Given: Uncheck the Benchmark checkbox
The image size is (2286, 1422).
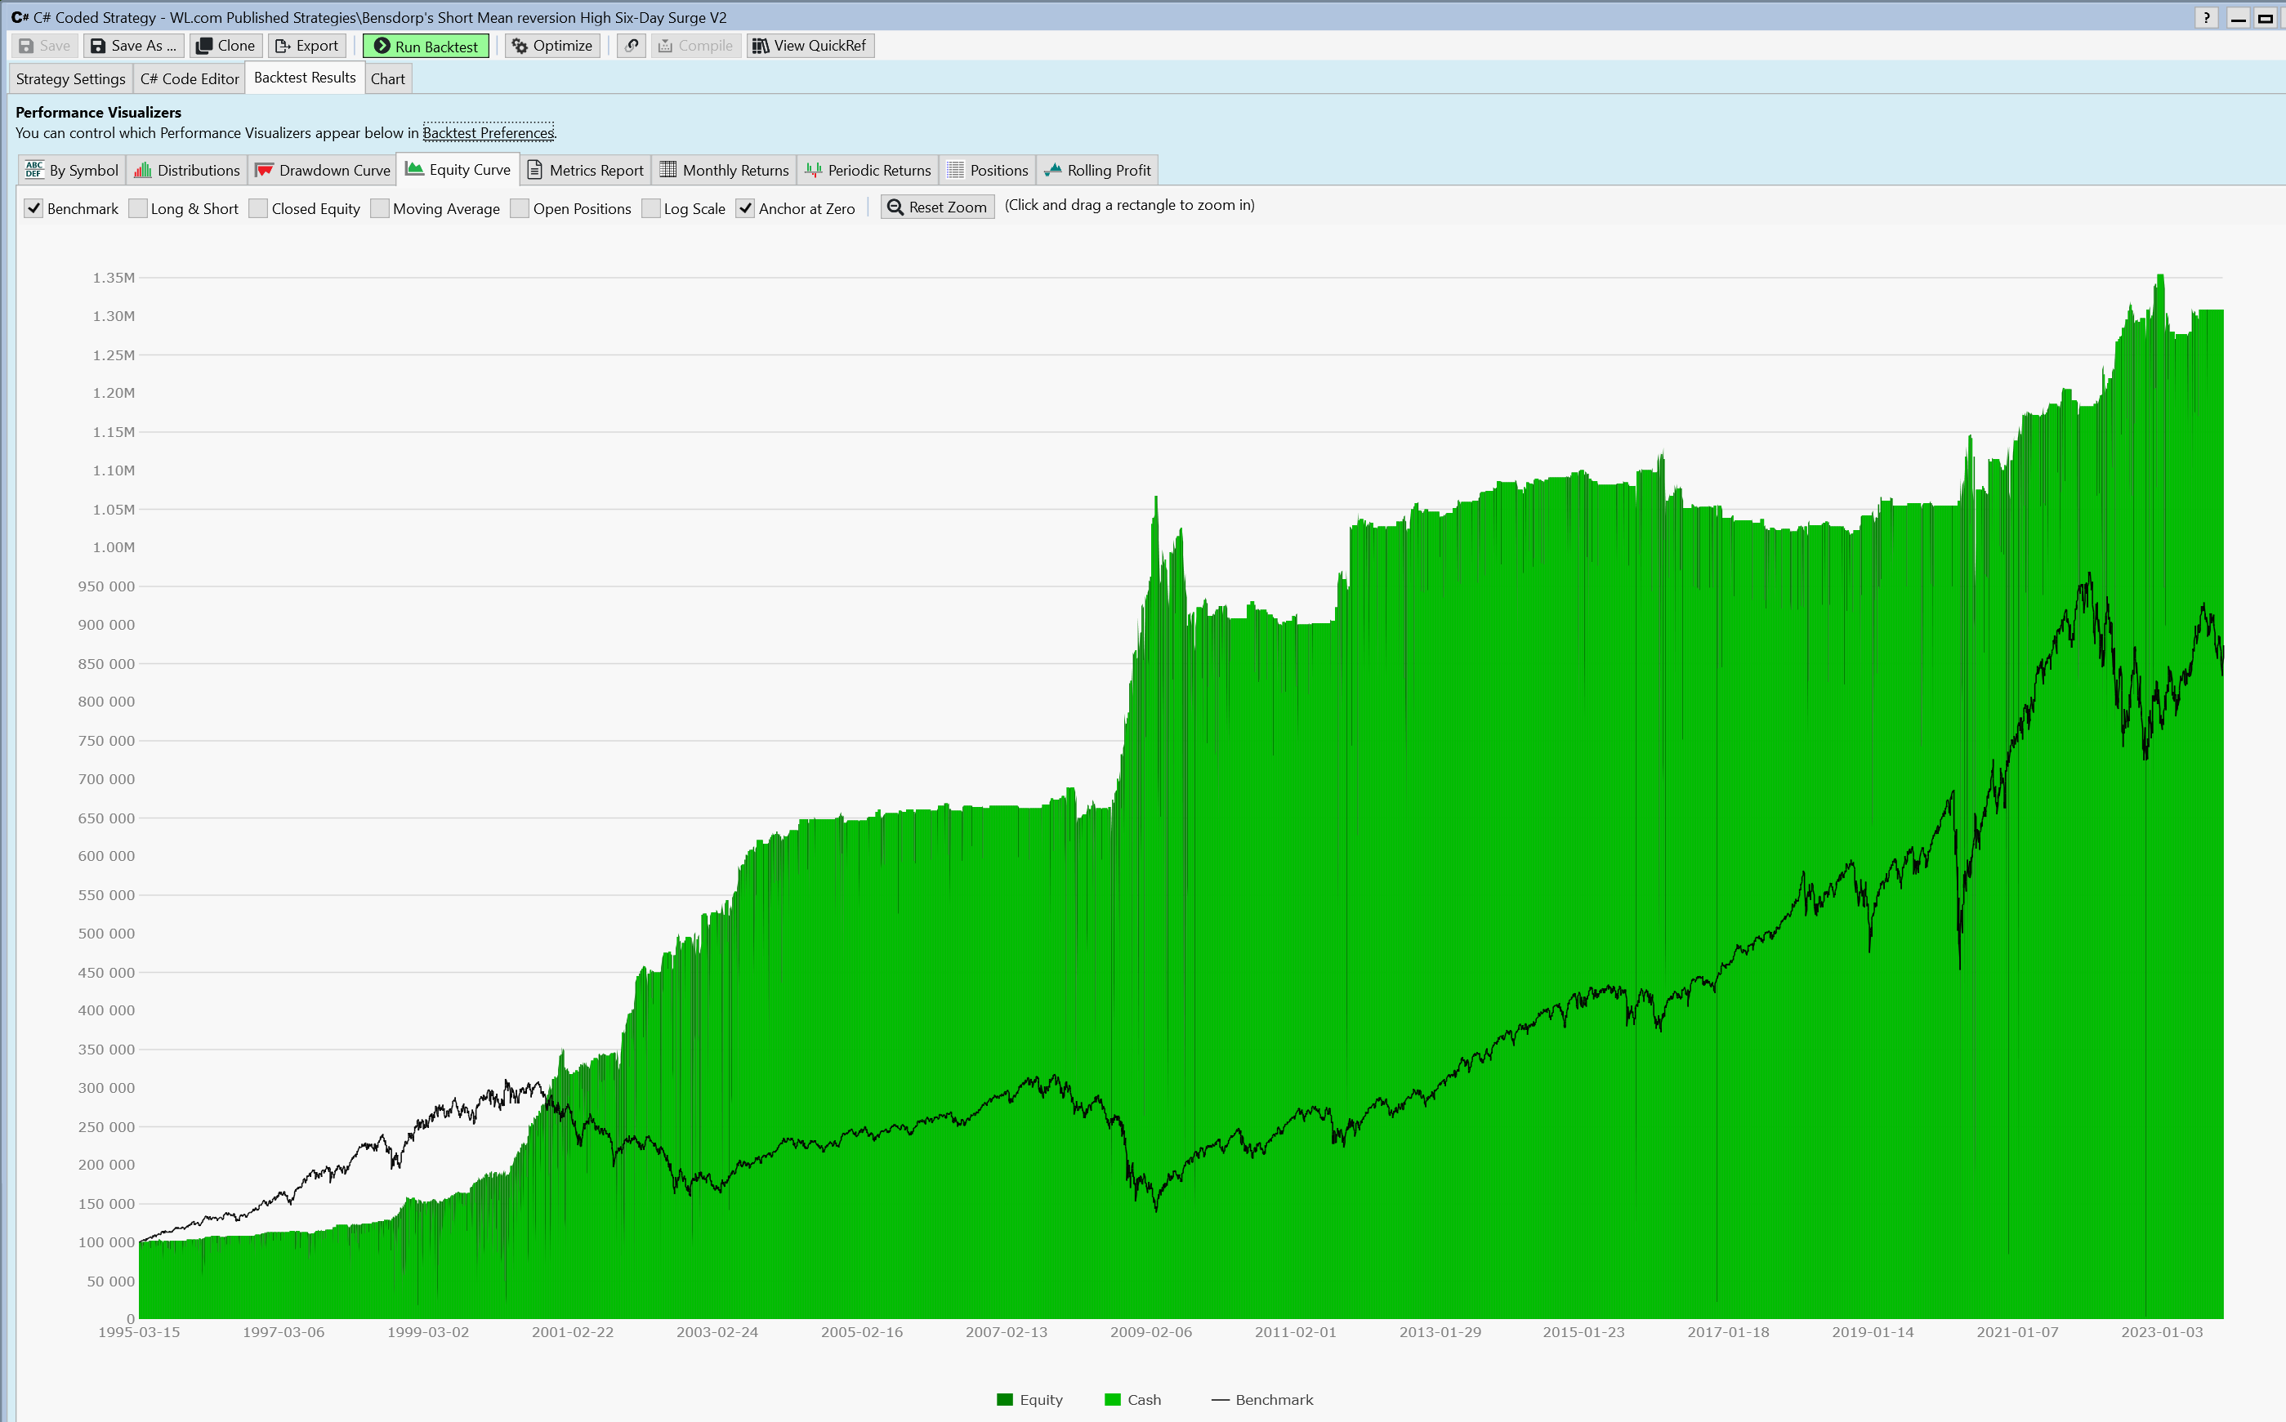Looking at the screenshot, I should [x=33, y=209].
